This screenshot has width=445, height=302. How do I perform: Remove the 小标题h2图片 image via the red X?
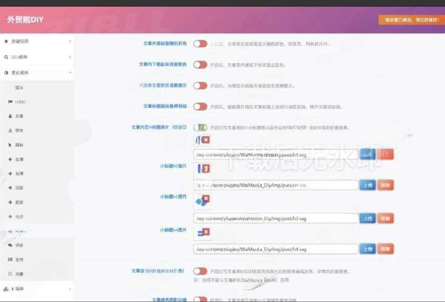(x=206, y=169)
